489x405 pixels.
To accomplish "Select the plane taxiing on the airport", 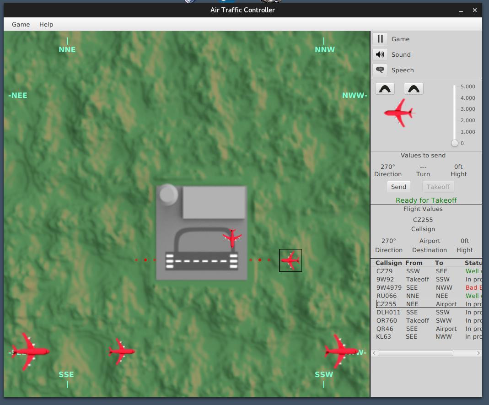I will tap(232, 238).
